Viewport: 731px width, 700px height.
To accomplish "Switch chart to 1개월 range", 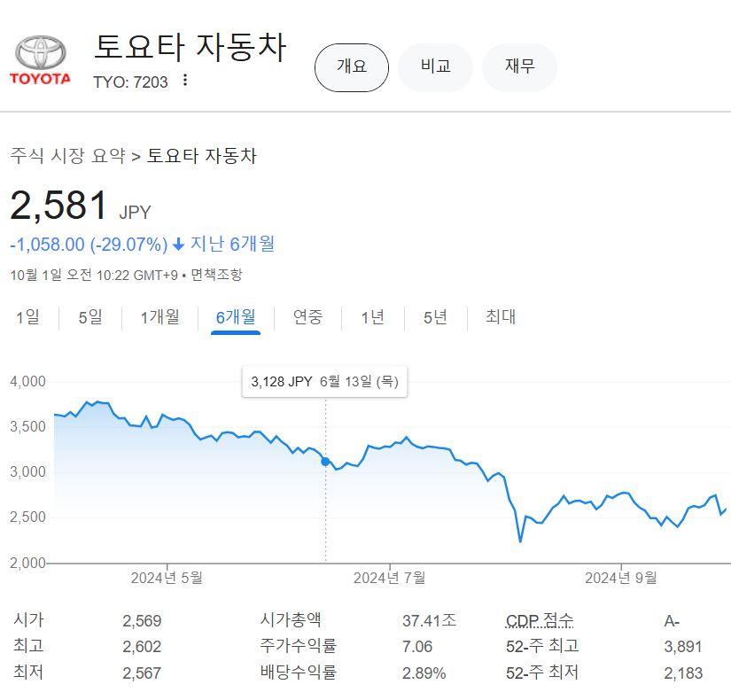I will (x=159, y=317).
